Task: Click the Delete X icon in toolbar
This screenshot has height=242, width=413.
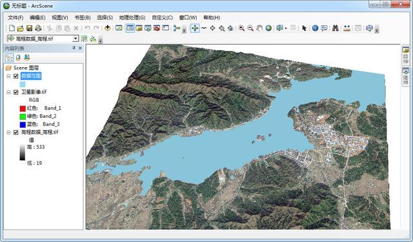Action: point(76,28)
